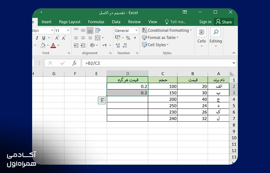Click Decrease Decimal icon
The height and width of the screenshot is (173, 270).
[x=125, y=45]
